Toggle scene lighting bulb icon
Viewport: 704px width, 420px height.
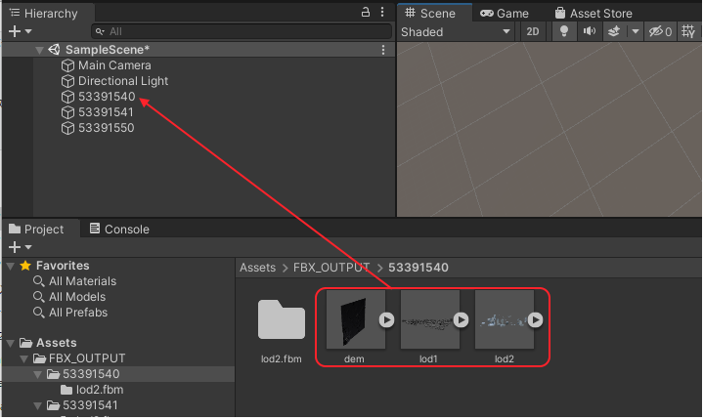point(564,32)
